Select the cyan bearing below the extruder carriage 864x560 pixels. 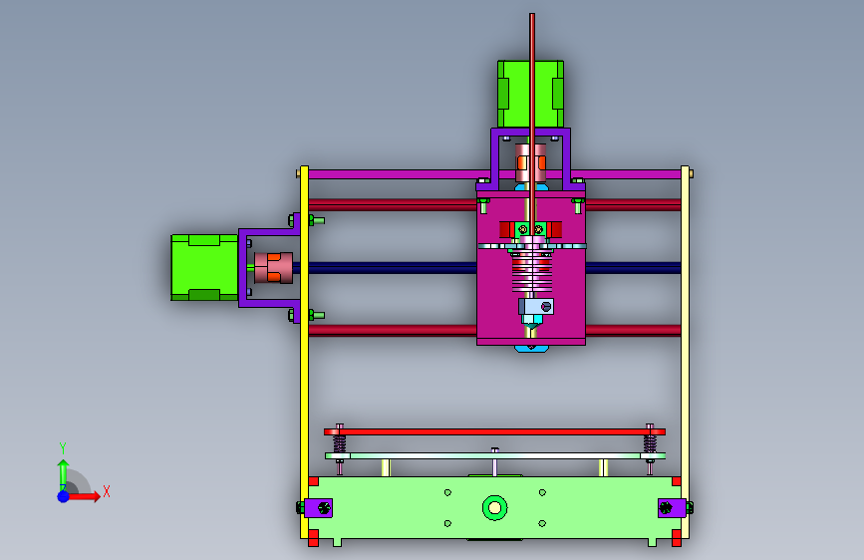click(x=531, y=349)
